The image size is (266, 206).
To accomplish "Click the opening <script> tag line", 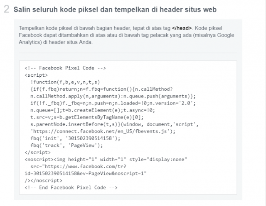I will pyautogui.click(x=36, y=75).
